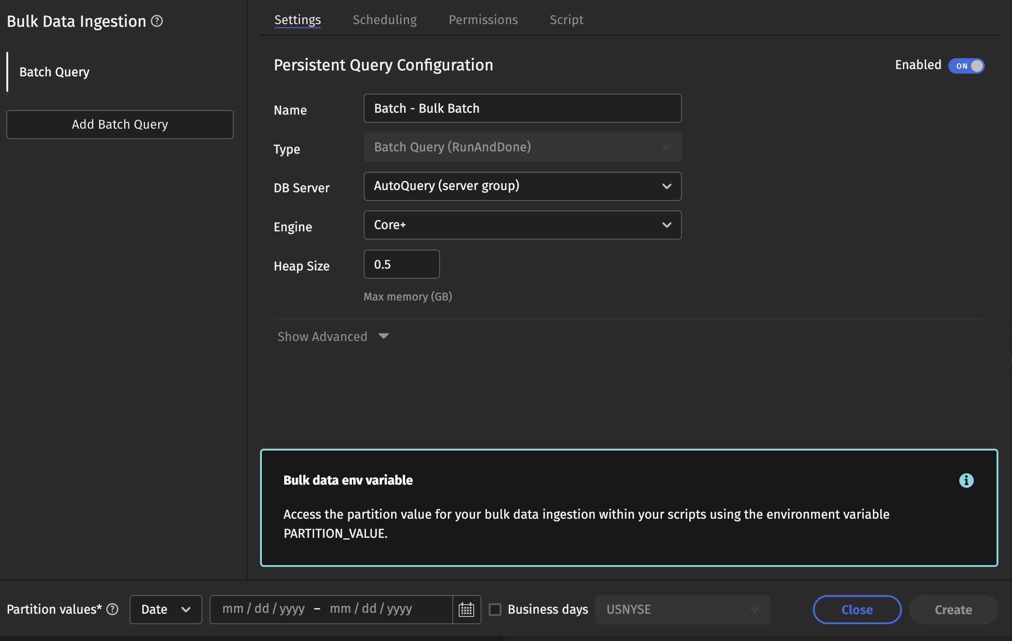Select Batch Query in the sidebar
This screenshot has width=1012, height=641.
pos(55,72)
